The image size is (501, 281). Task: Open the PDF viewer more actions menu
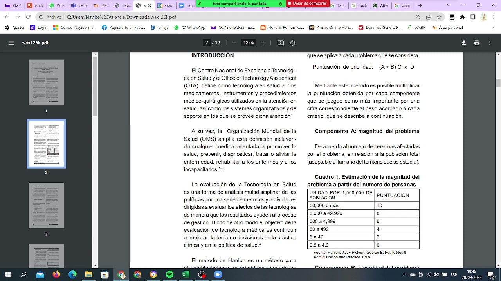coord(490,43)
